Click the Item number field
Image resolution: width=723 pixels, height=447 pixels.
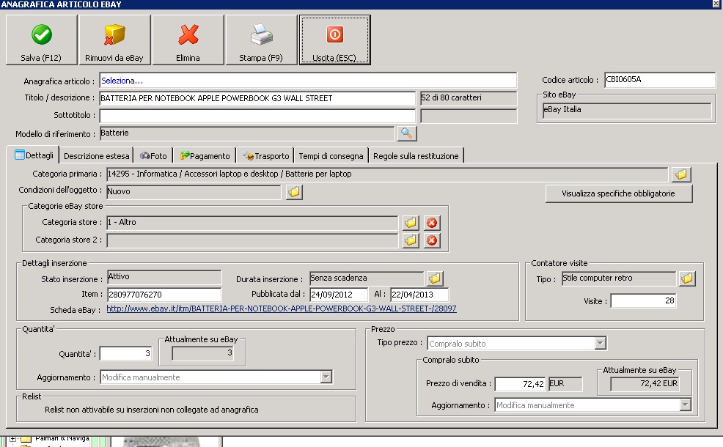click(x=164, y=294)
